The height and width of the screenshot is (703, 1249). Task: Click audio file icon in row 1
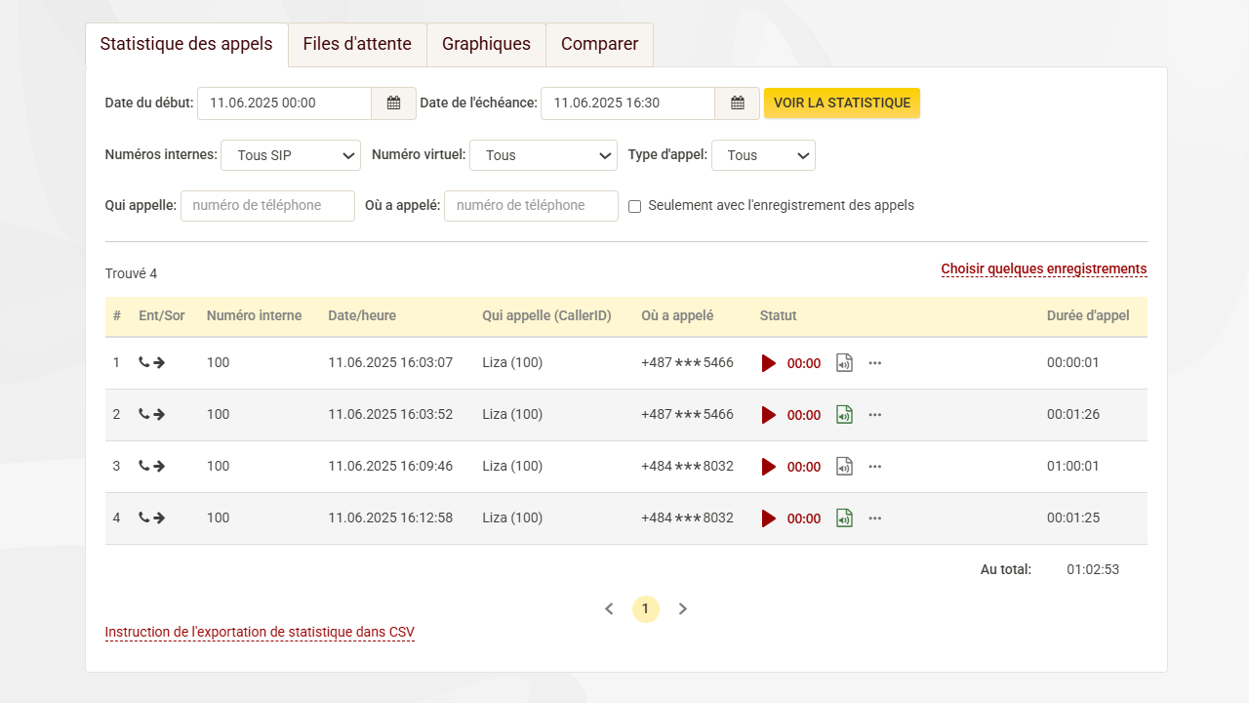click(844, 363)
